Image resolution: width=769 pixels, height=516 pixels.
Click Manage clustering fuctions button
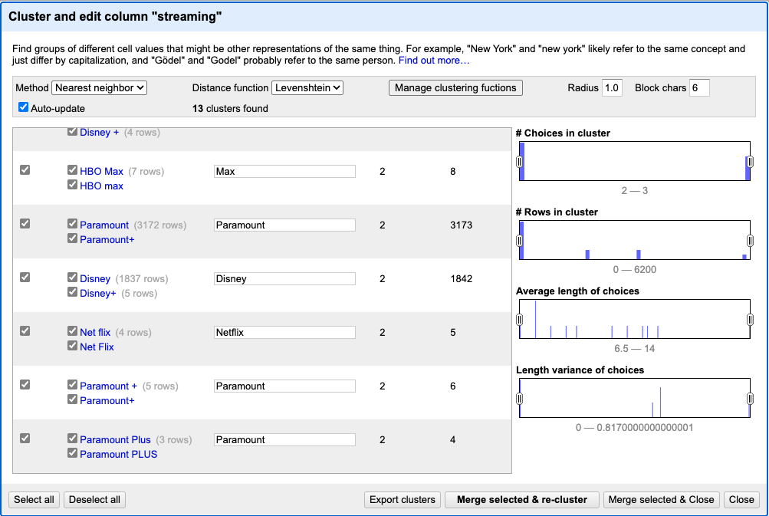(455, 88)
